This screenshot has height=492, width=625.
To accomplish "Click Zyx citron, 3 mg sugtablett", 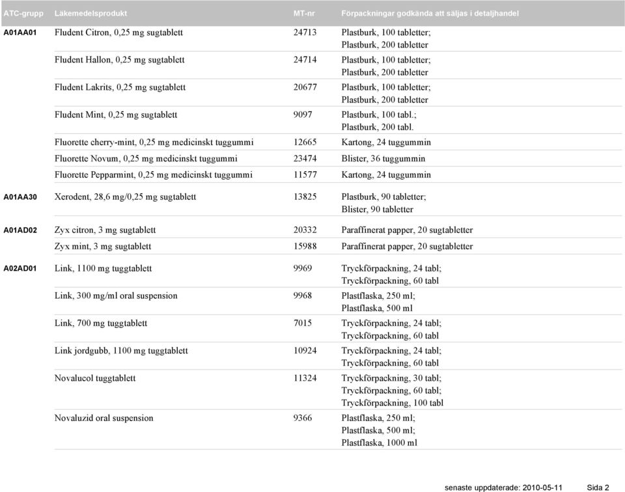I will click(x=105, y=230).
